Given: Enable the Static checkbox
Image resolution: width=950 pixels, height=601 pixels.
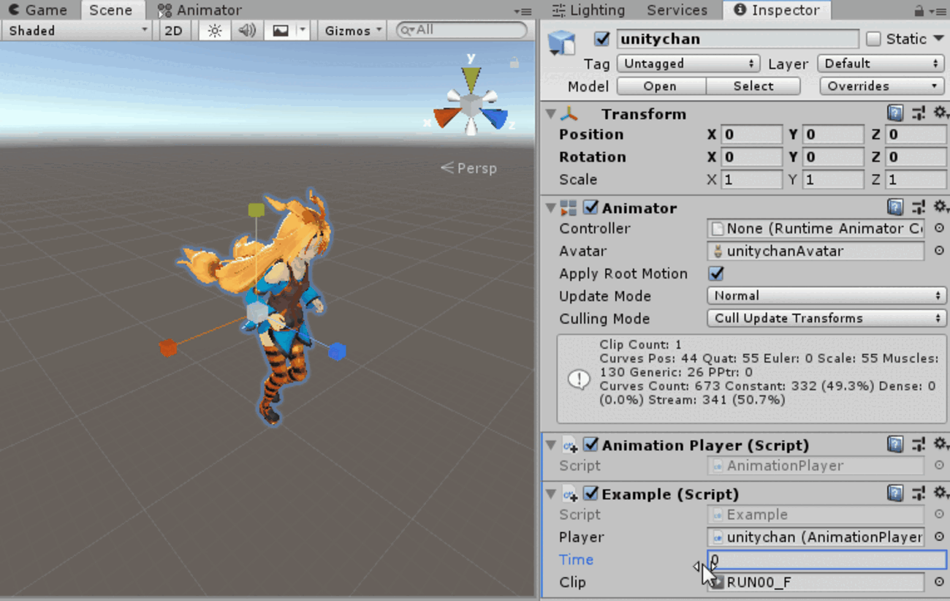Looking at the screenshot, I should [873, 39].
